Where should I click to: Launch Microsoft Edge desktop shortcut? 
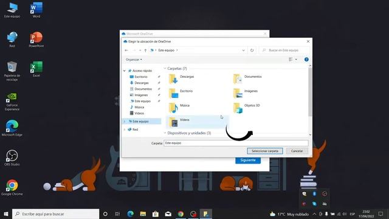[12, 128]
